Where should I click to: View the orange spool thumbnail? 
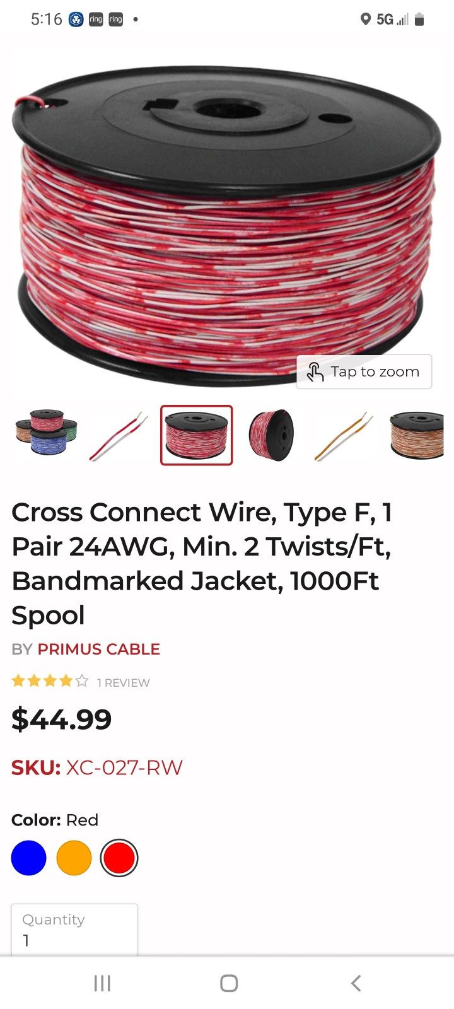416,435
